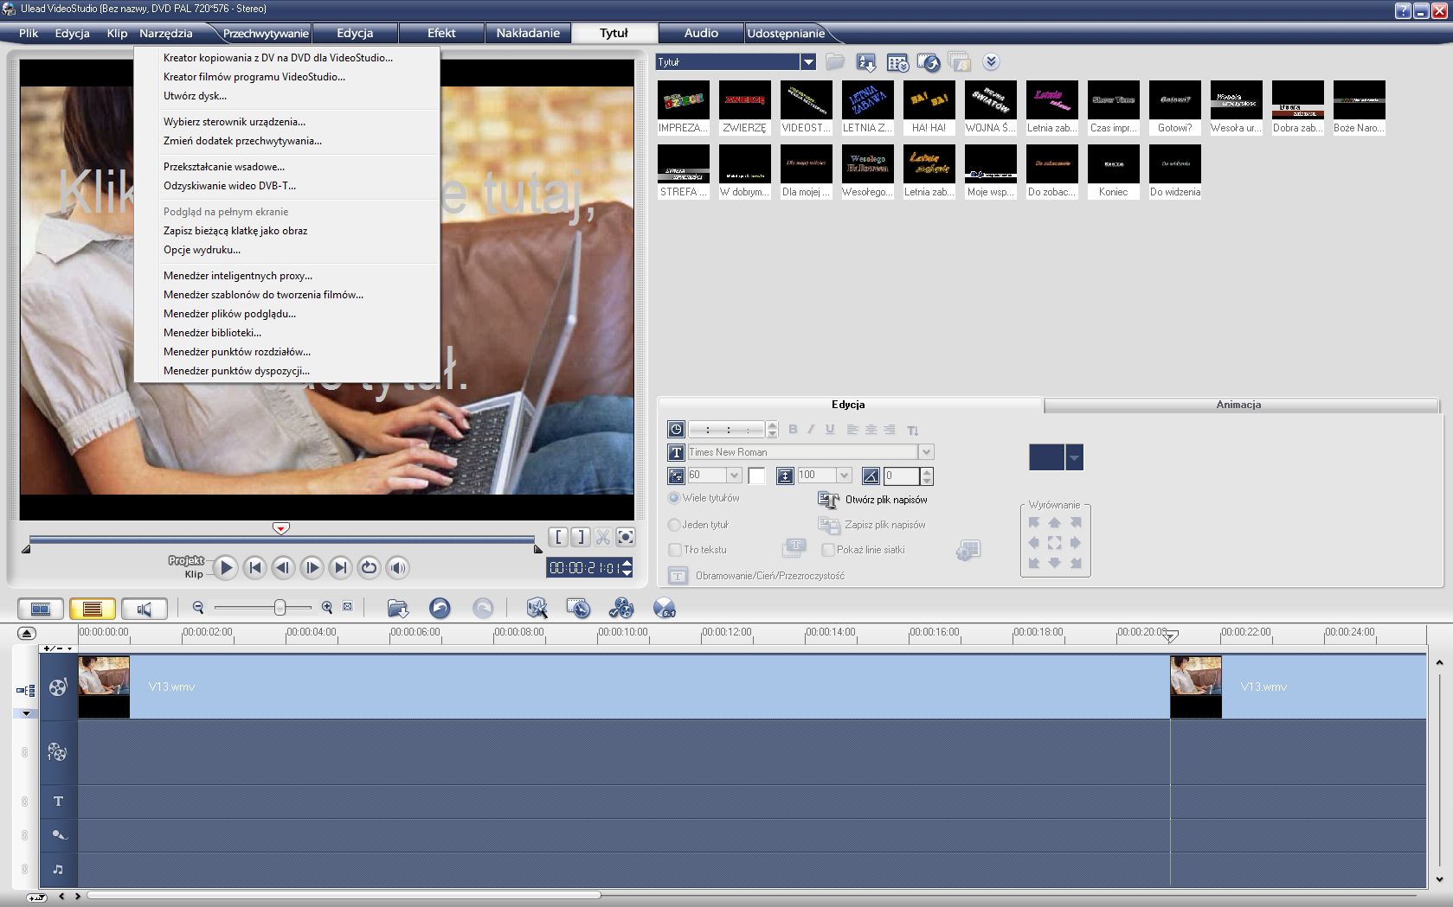Set mark-out with the right bracket button
Image resolution: width=1453 pixels, height=907 pixels.
581,537
